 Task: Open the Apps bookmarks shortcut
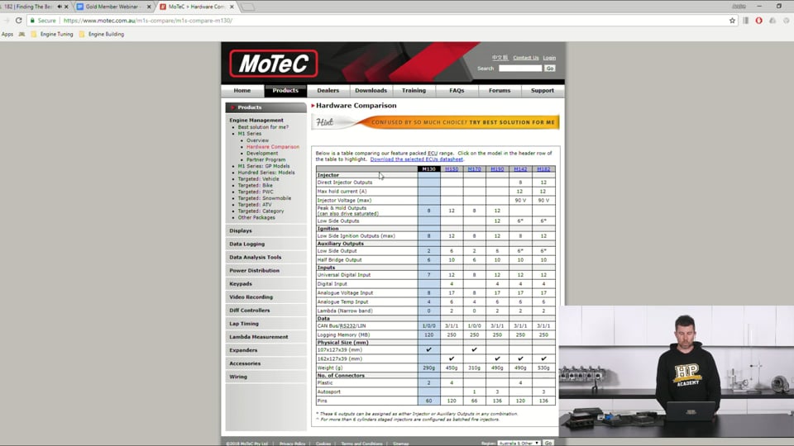pos(7,34)
